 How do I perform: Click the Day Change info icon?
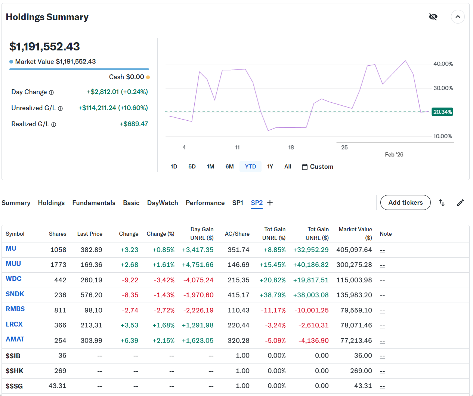click(x=52, y=92)
